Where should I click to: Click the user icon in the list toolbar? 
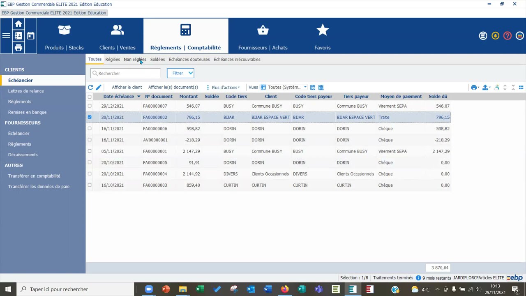click(497, 87)
